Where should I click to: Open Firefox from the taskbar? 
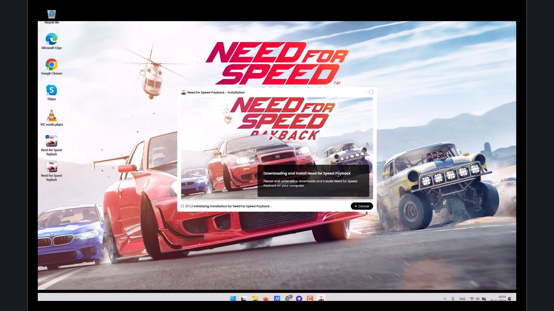266,298
